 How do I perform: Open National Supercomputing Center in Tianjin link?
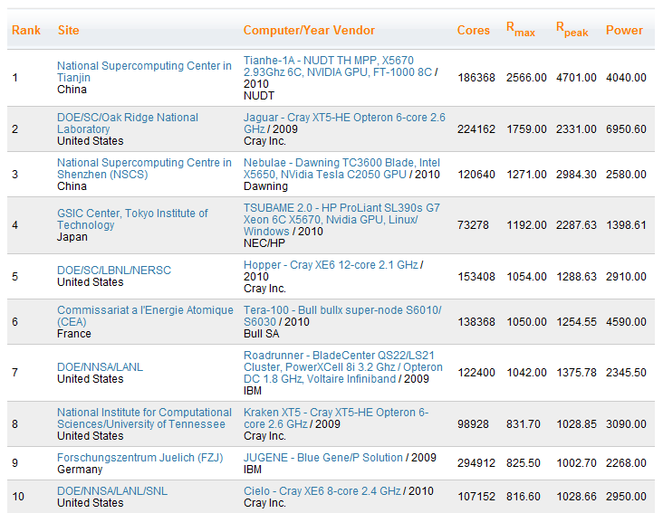click(x=144, y=71)
